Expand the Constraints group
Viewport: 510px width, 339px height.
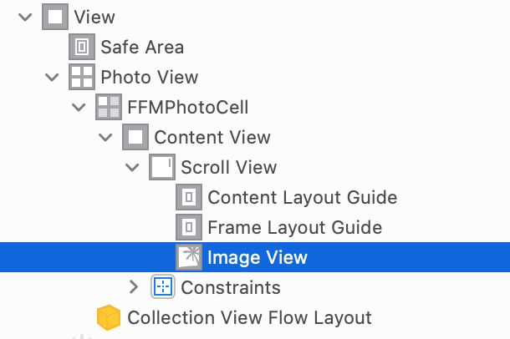(x=134, y=287)
